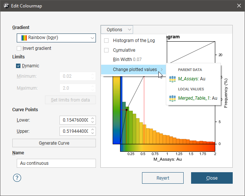The height and width of the screenshot is (196, 245).
Task: Uncheck the Dynamic limits checkbox
Action: [x=18, y=66]
